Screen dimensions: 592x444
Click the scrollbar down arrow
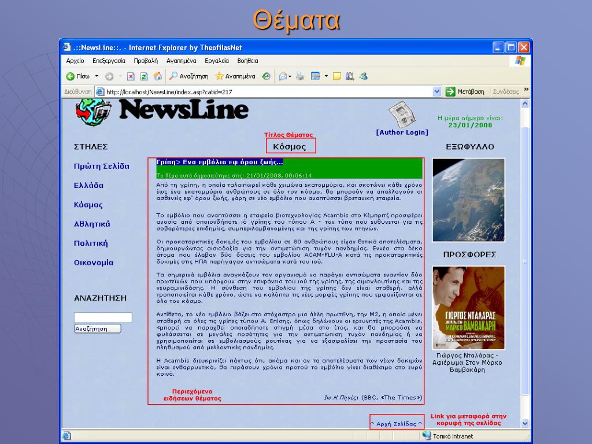(x=525, y=424)
